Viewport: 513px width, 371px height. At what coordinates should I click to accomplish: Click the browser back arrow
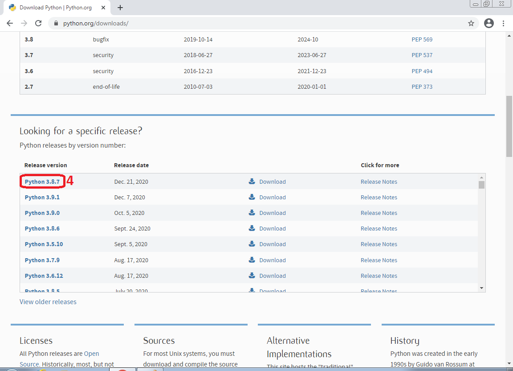point(10,23)
